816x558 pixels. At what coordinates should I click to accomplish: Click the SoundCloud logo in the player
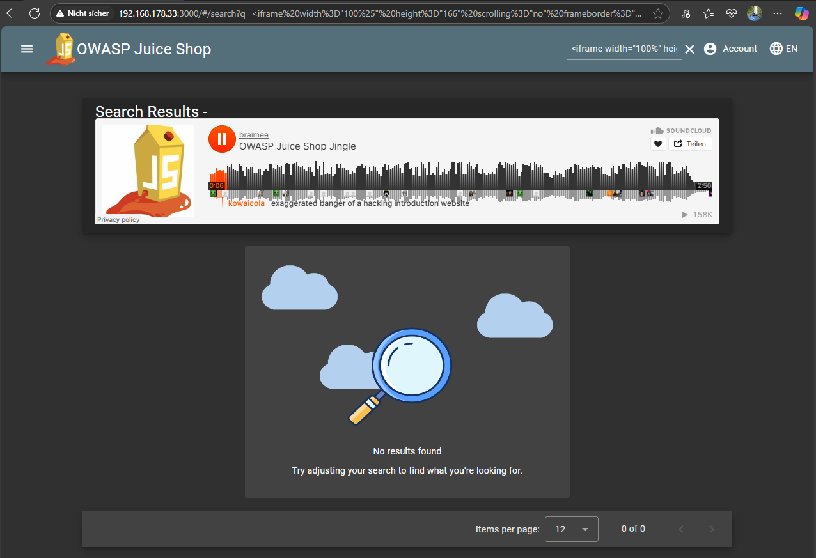[x=680, y=130]
